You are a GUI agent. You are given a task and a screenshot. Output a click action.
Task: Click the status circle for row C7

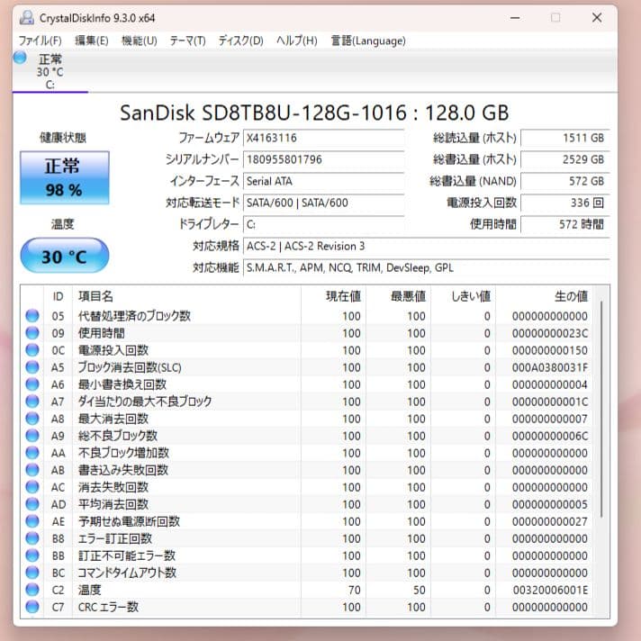(32, 607)
